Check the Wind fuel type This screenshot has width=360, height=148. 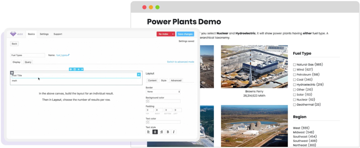pos(294,69)
